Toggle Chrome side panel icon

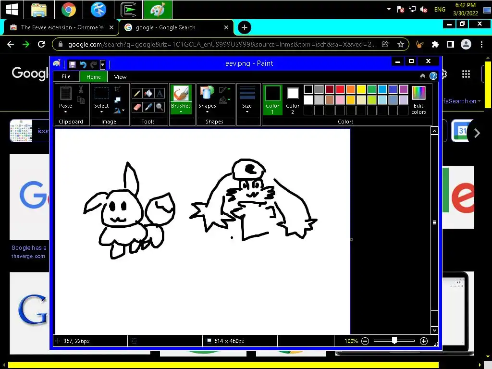[451, 44]
